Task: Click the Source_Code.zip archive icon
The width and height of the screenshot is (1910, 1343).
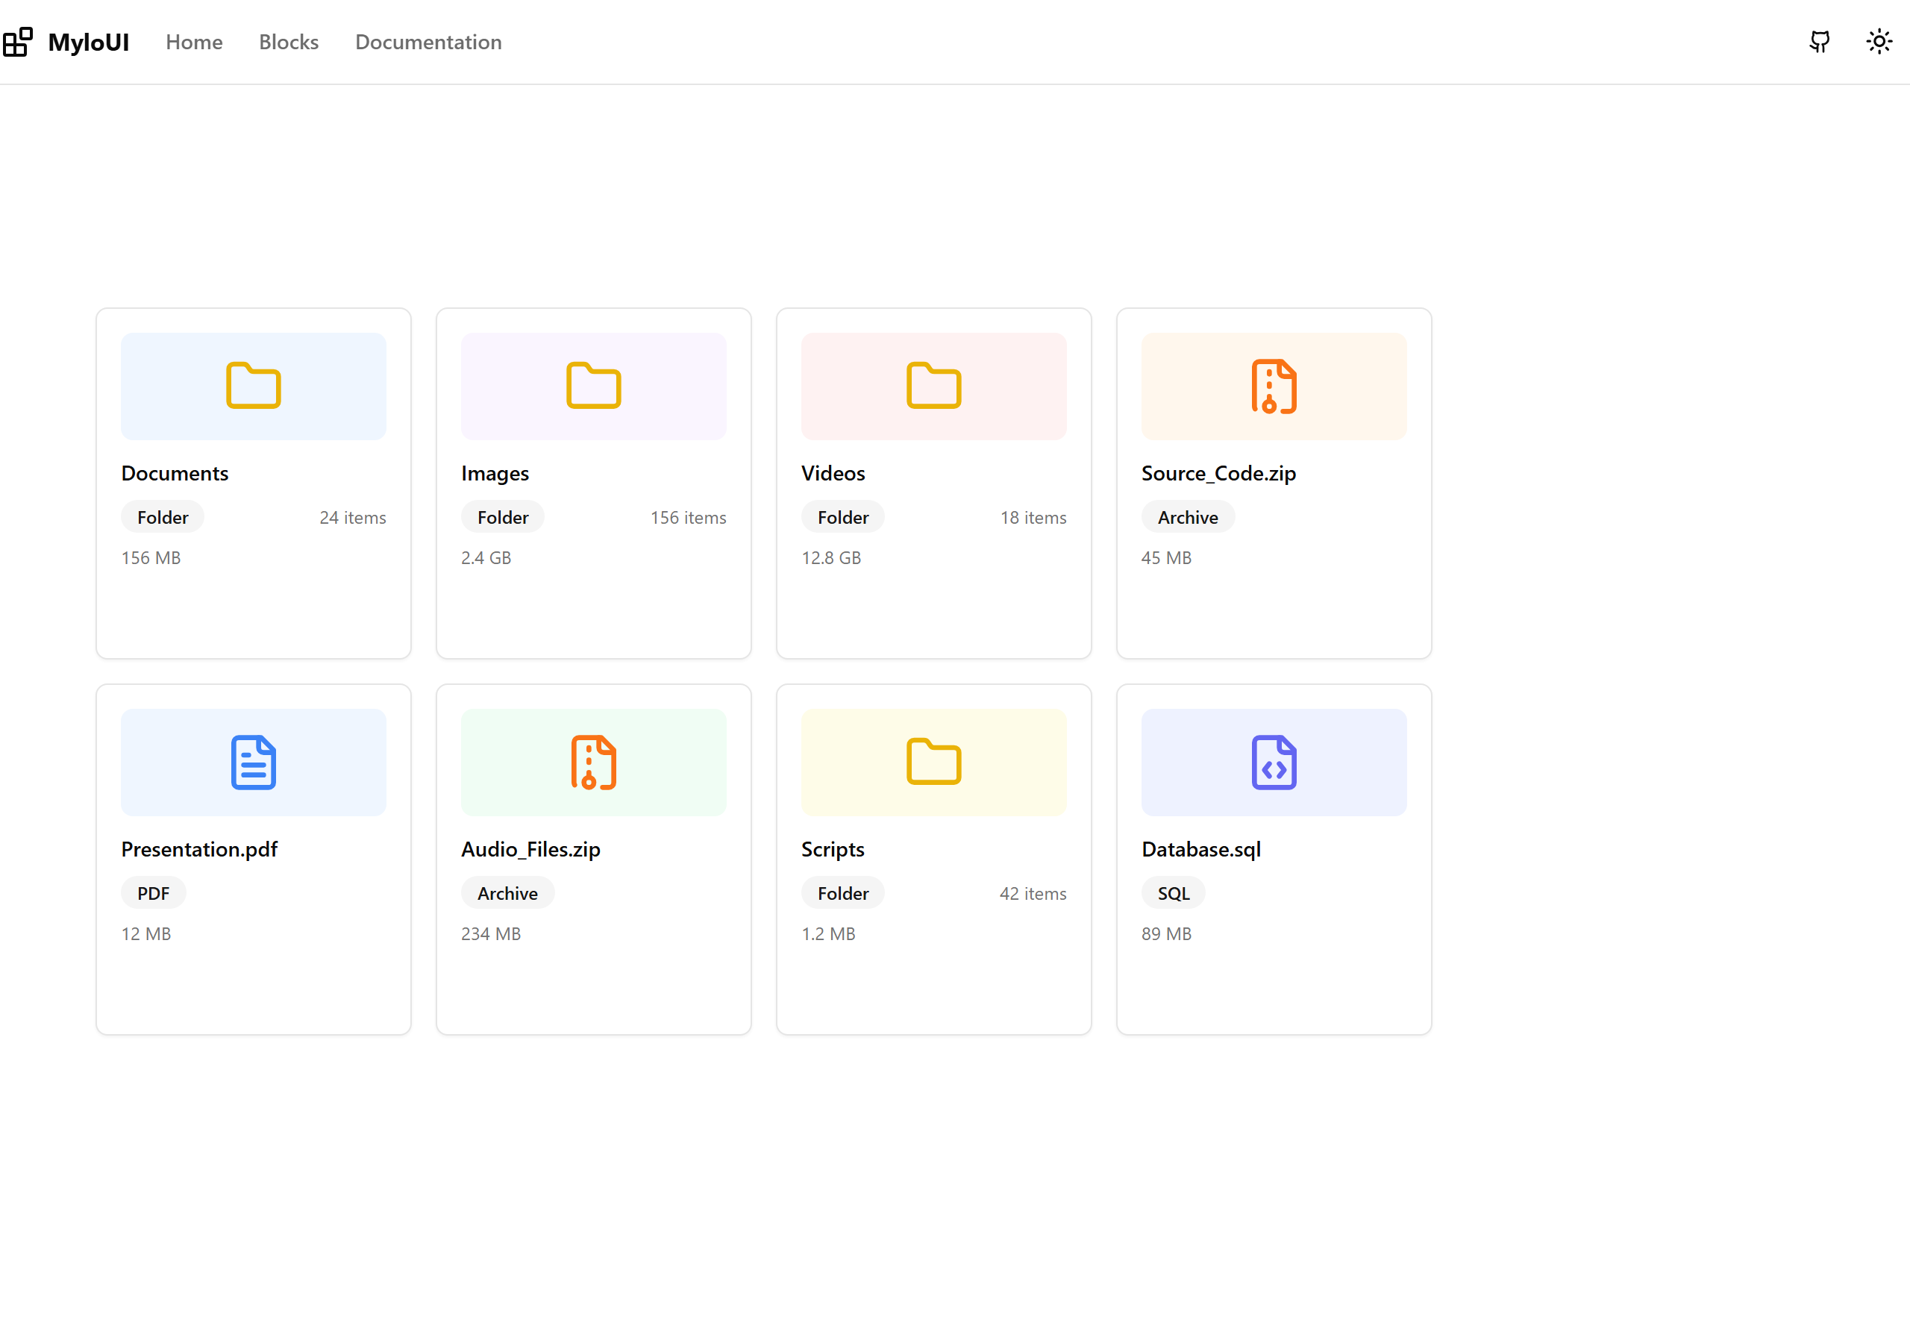Action: point(1274,386)
